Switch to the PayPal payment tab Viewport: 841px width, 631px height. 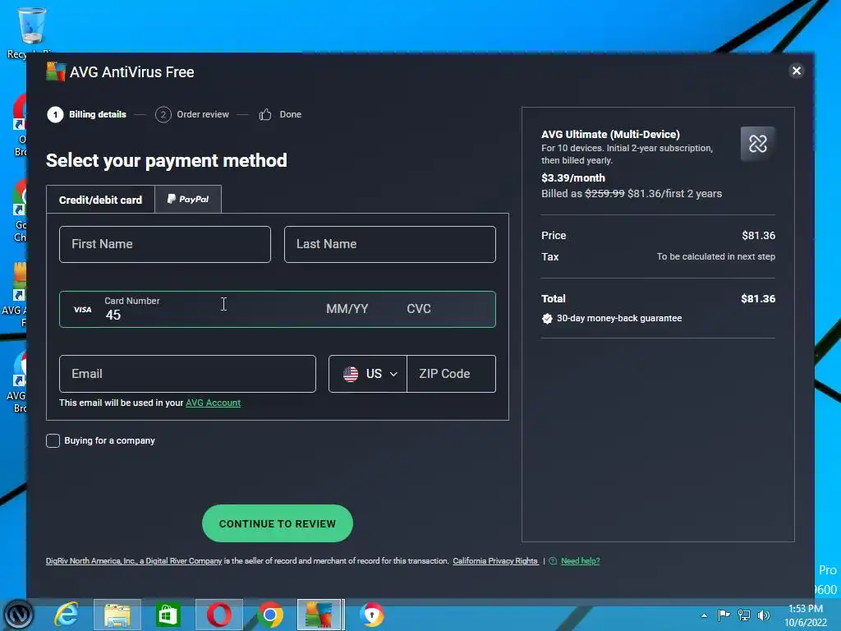click(x=188, y=199)
